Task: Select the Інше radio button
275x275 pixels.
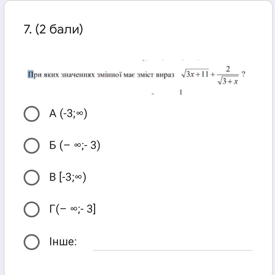Action: pos(32,242)
